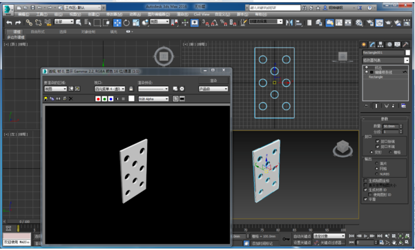
Task: Open RGB Alpha channel dropdown
Action: point(153,98)
